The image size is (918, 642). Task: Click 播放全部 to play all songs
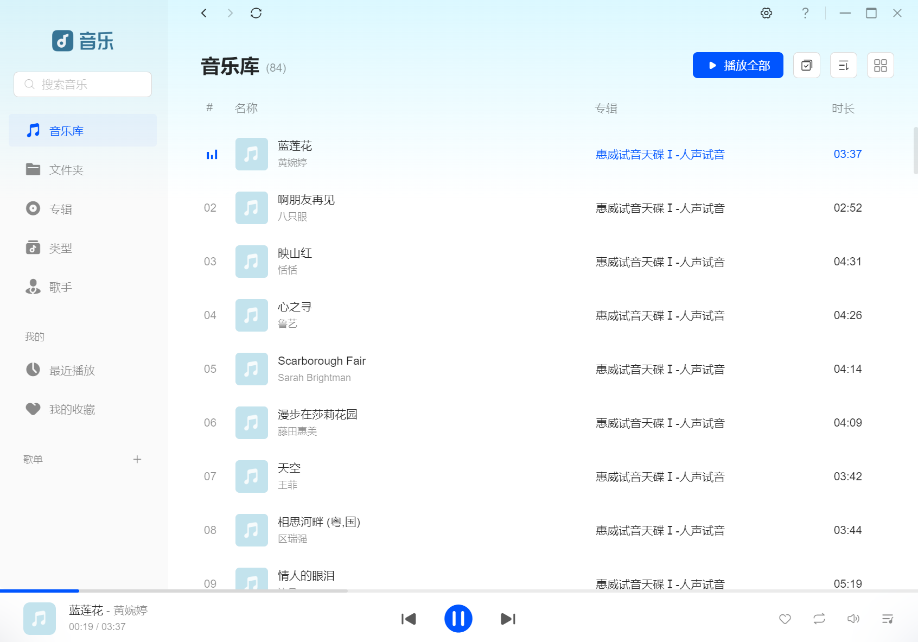738,65
